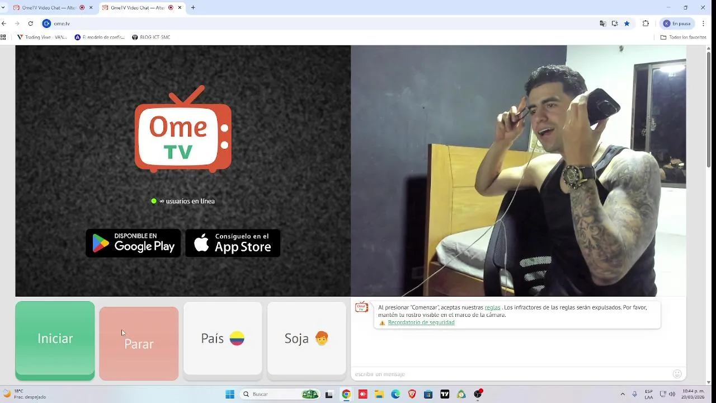Viewport: 716px width, 403px height.
Task: Open the País country selector
Action: click(223, 339)
